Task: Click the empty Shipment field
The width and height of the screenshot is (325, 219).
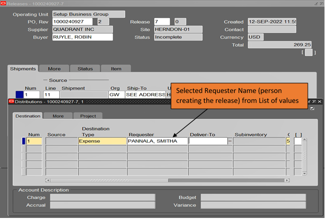Action: click(84, 95)
